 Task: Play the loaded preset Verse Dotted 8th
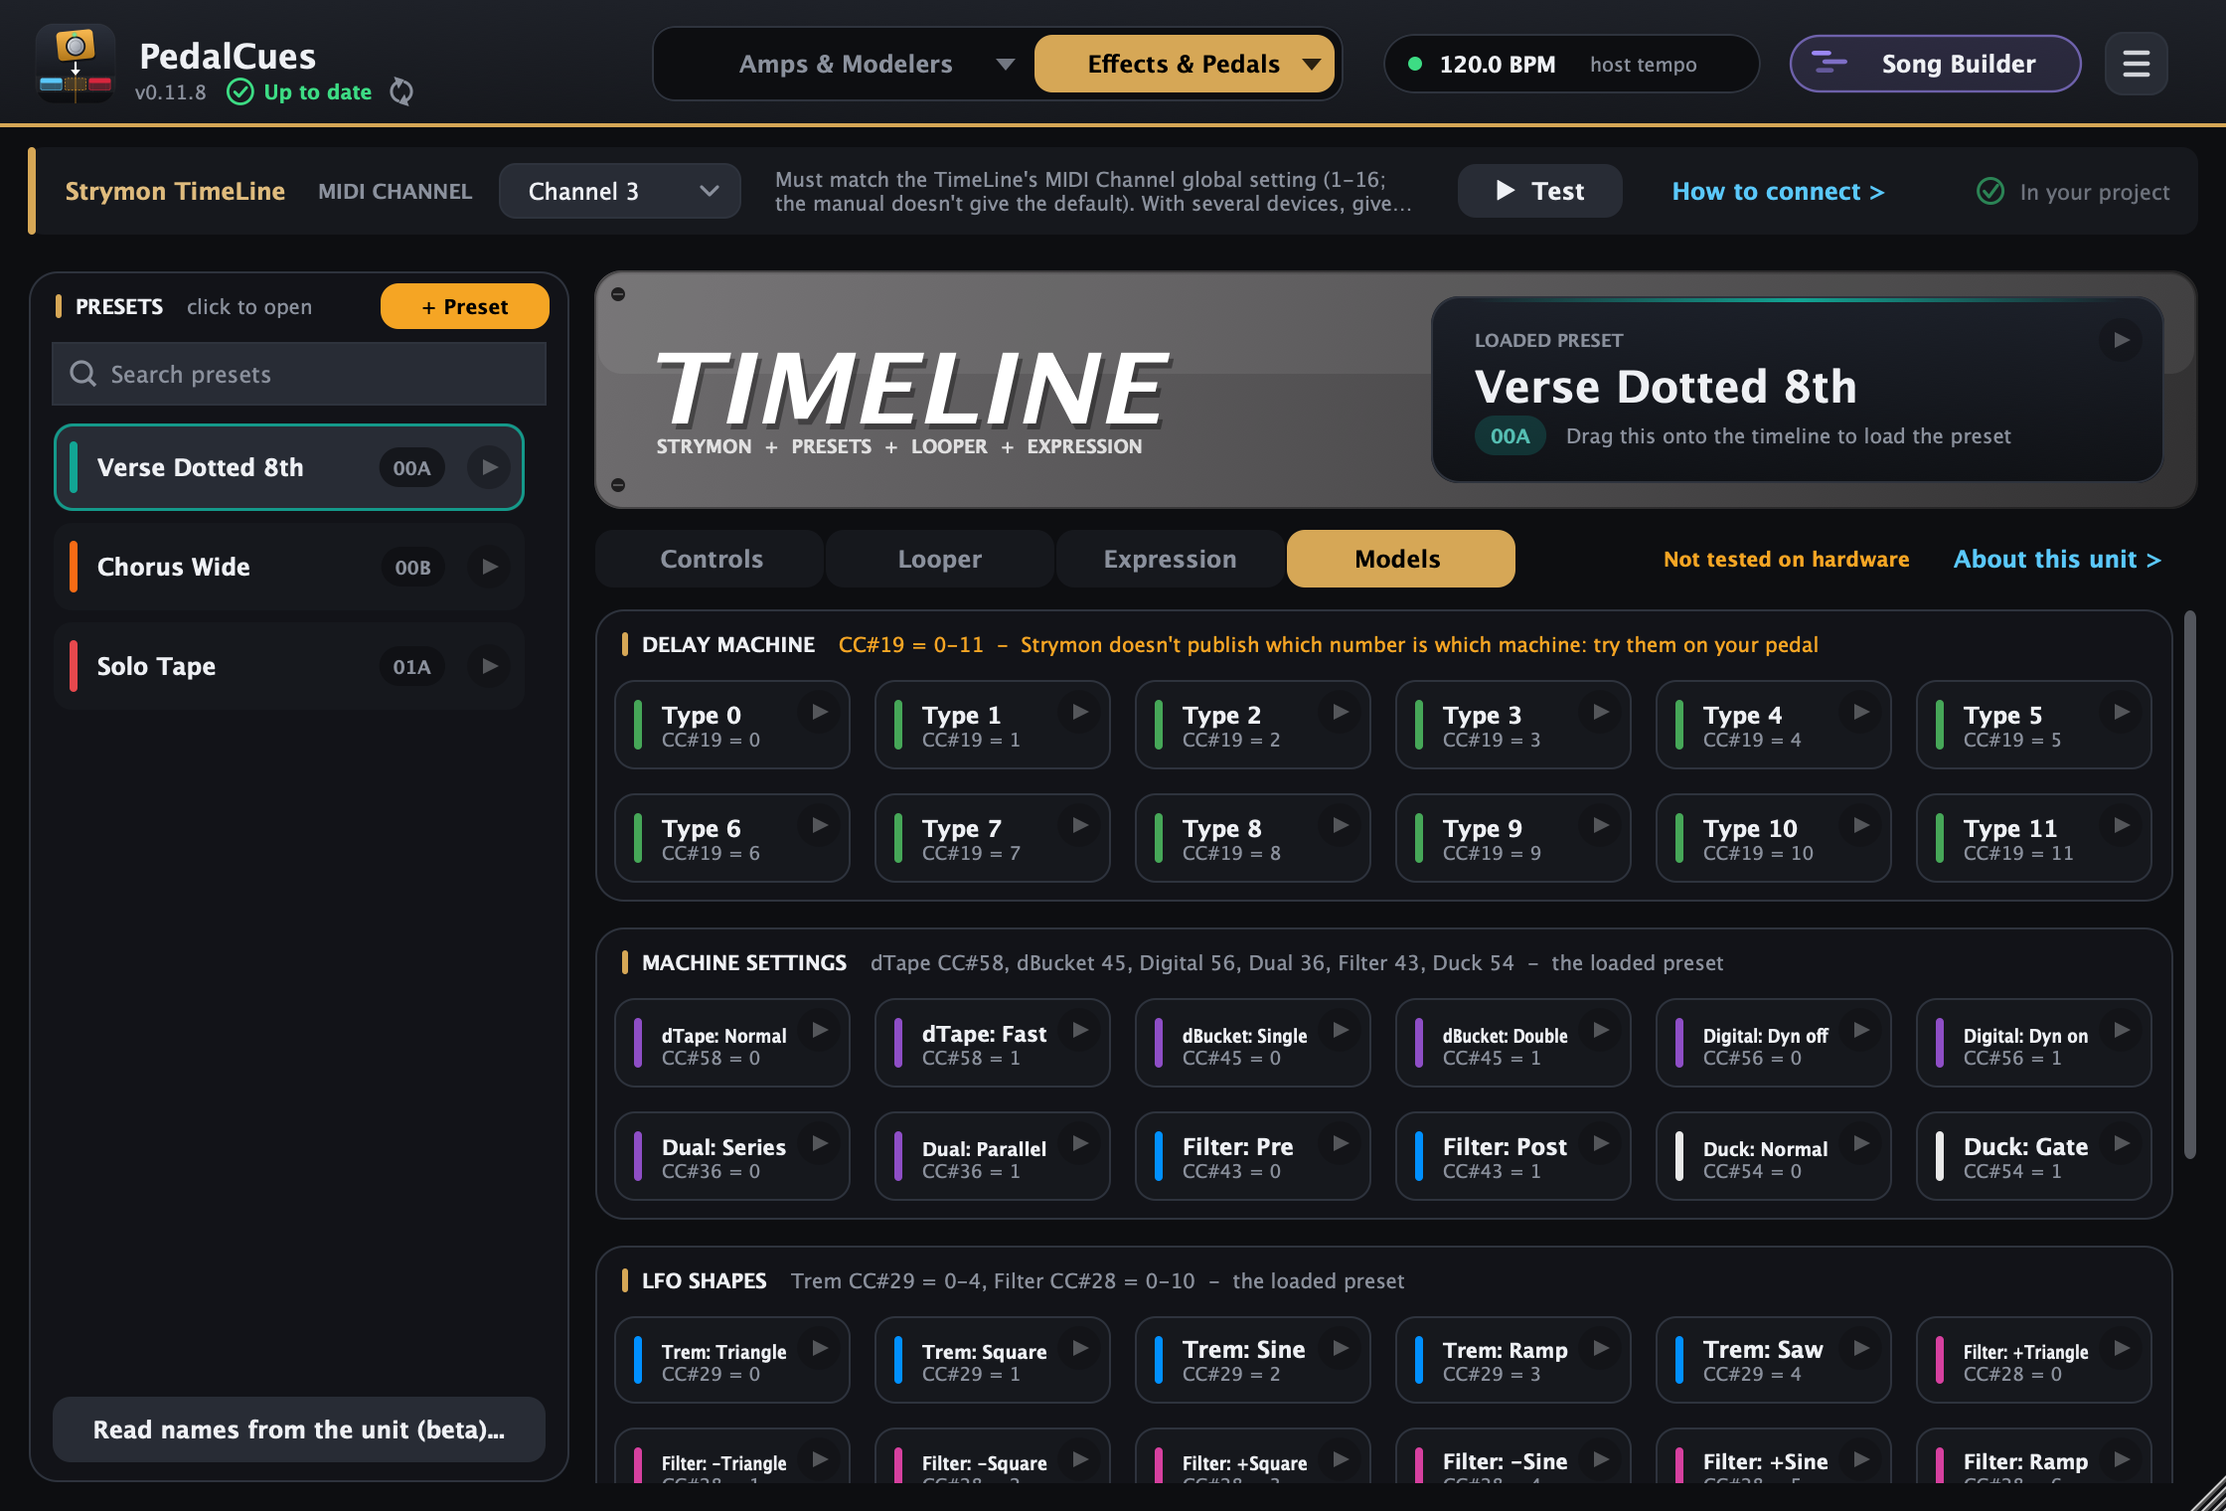coord(2120,340)
